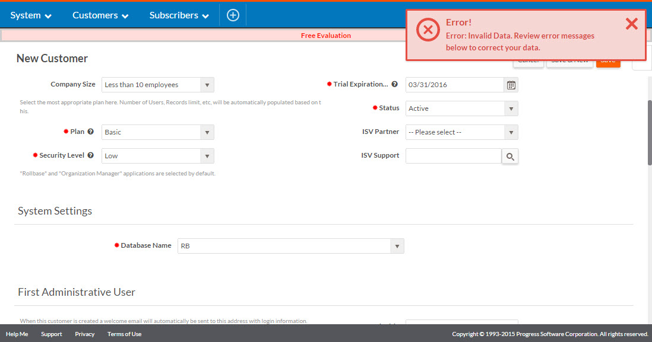Open the Support footer link

pyautogui.click(x=52, y=334)
